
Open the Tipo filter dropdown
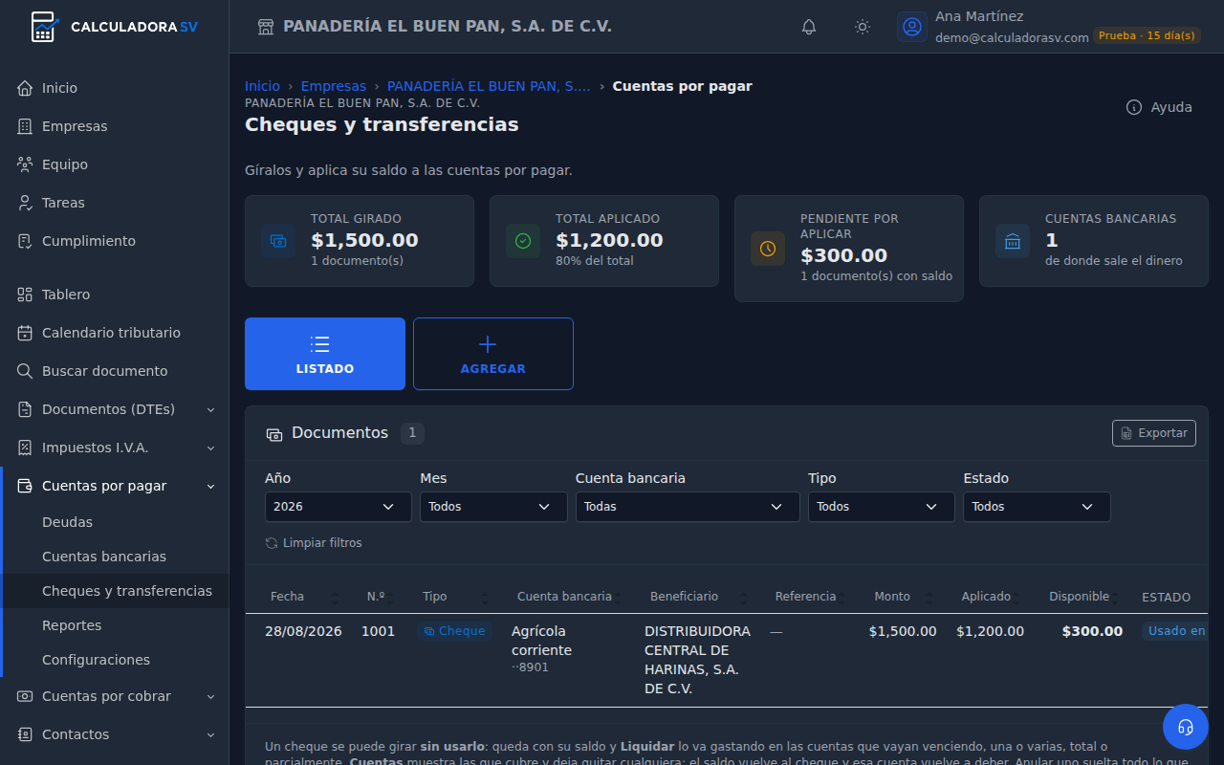(x=882, y=507)
